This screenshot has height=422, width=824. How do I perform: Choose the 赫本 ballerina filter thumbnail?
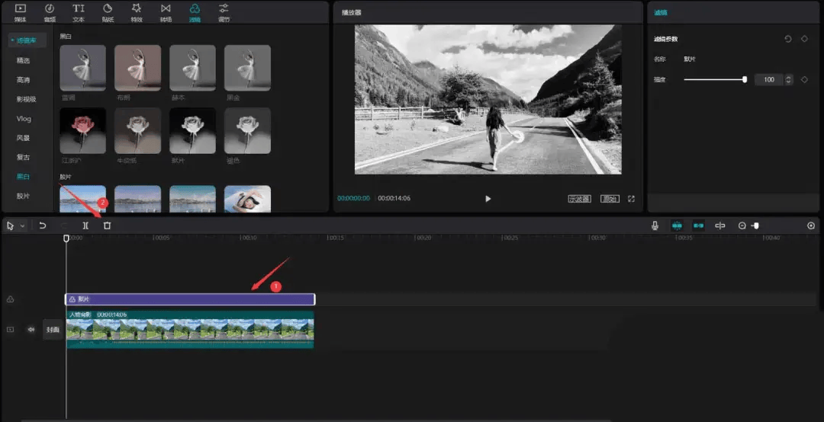click(x=192, y=68)
